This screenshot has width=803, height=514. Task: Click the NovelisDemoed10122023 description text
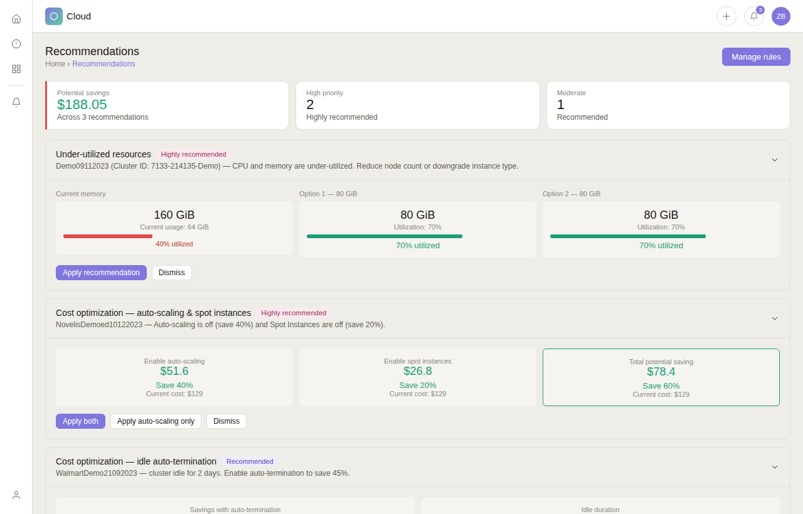tap(220, 325)
